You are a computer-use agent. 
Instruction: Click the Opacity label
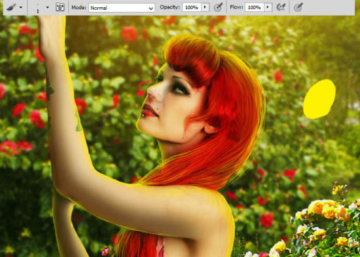coord(170,7)
